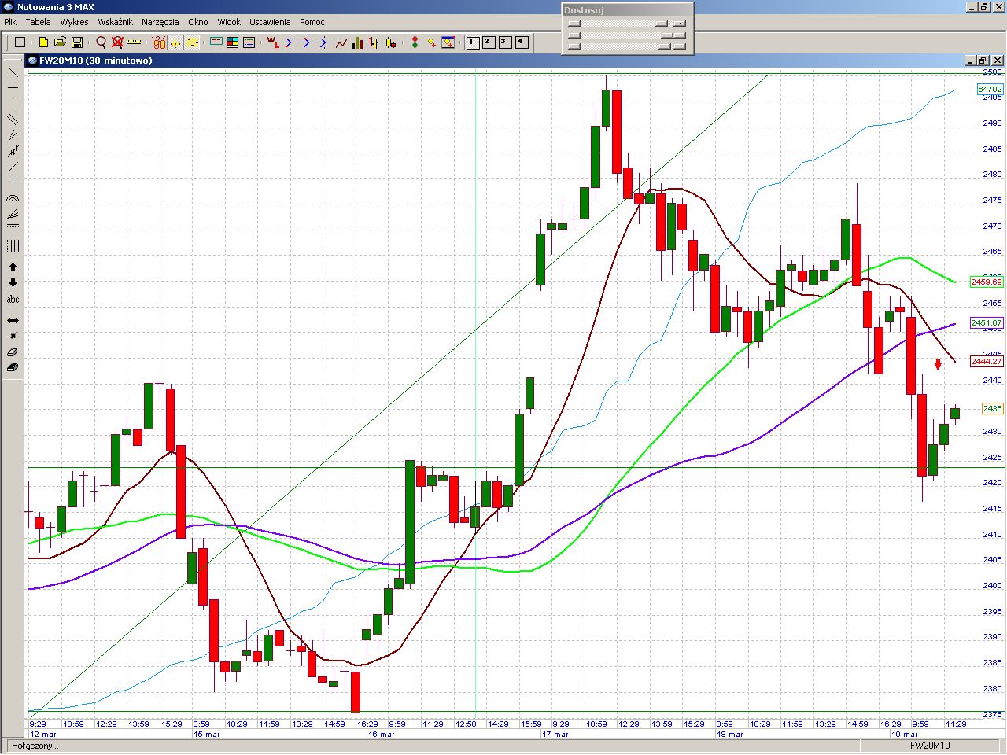The width and height of the screenshot is (1007, 755).
Task: Click the Połączony... status bar text
Action: [35, 746]
